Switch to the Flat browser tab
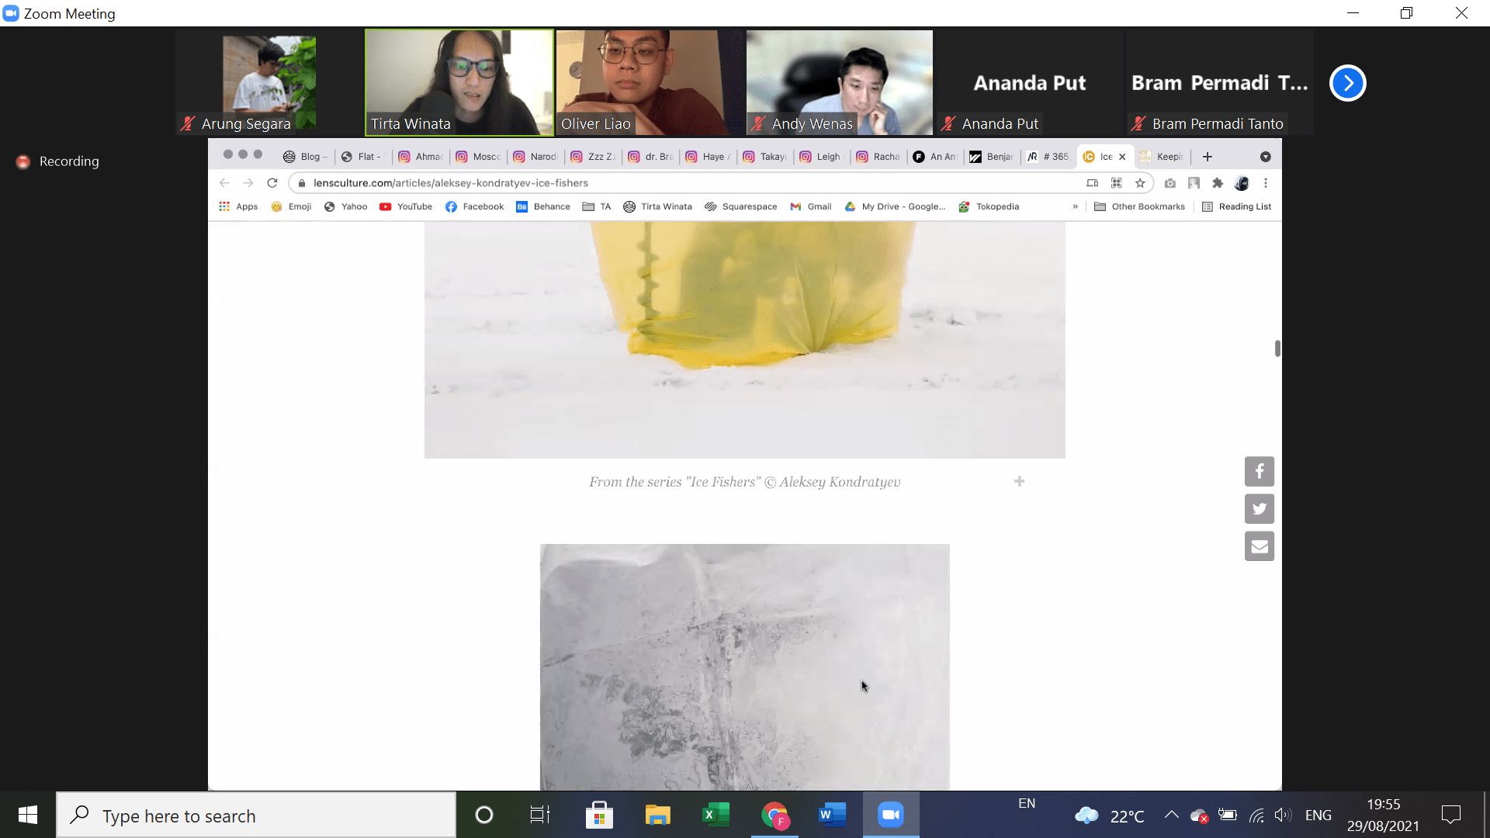The height and width of the screenshot is (838, 1490). 363,157
